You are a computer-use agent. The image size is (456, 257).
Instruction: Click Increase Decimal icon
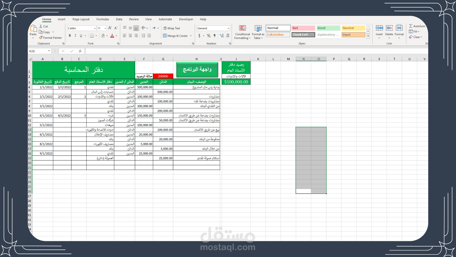(222, 36)
